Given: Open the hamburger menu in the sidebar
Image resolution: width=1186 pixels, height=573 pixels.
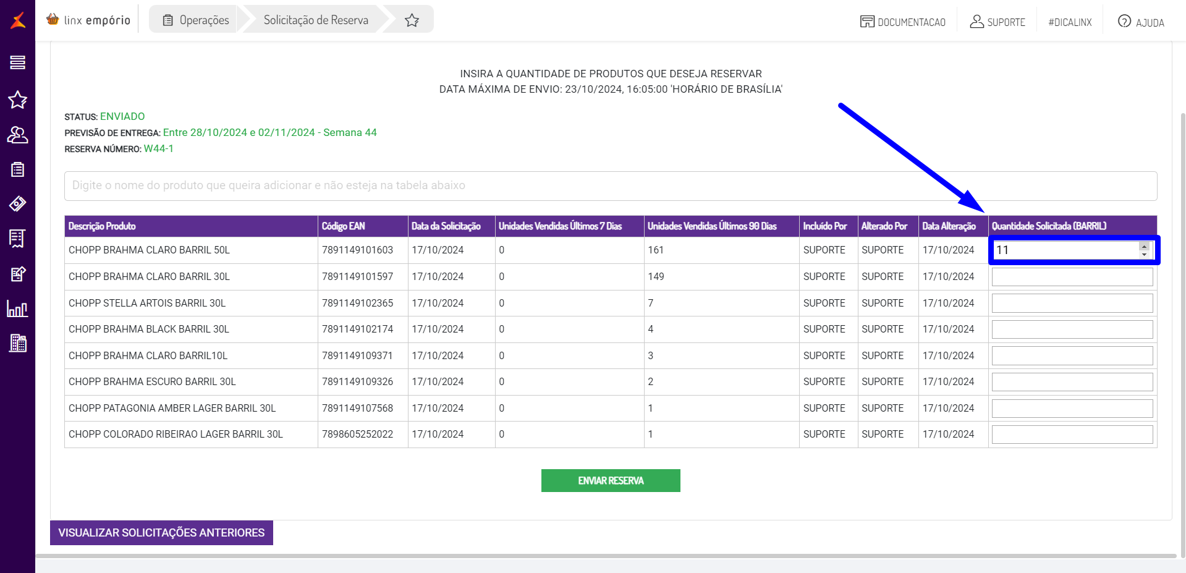Looking at the screenshot, I should pos(17,62).
